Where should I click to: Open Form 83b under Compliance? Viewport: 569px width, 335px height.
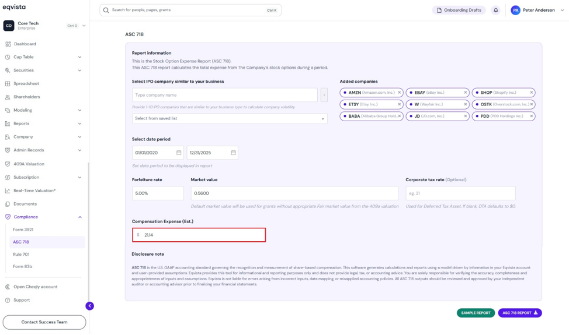(23, 267)
